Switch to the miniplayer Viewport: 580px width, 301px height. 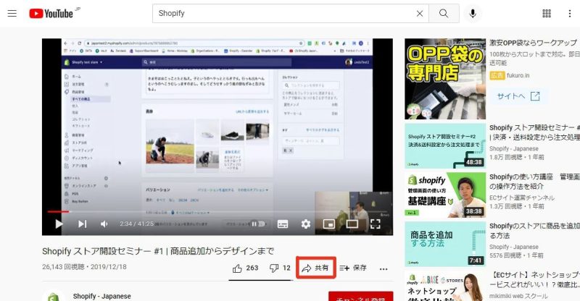tap(329, 224)
